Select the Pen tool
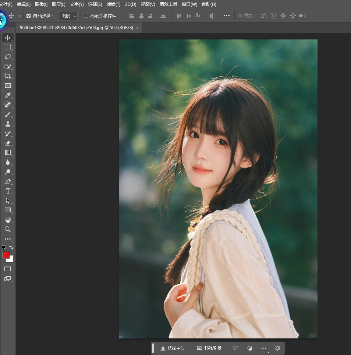Screen dimensions: 351x355 8,182
